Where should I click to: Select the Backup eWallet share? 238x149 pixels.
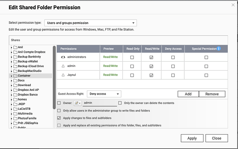point(28,62)
